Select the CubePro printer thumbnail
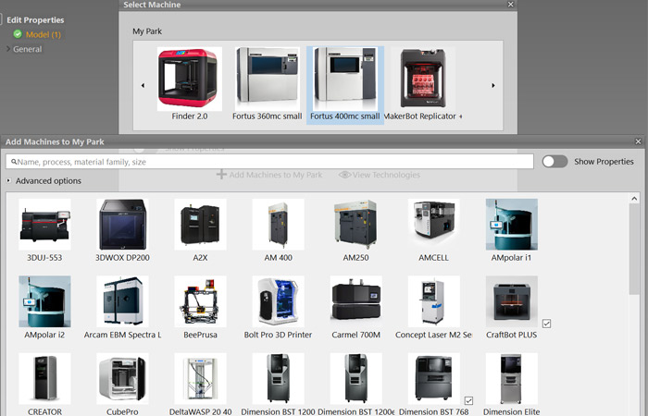648x416 pixels. (x=122, y=378)
